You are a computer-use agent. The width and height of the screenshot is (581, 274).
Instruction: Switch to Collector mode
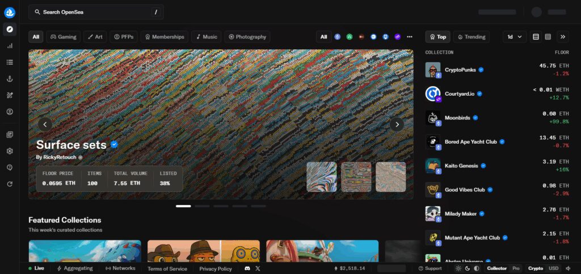click(497, 268)
